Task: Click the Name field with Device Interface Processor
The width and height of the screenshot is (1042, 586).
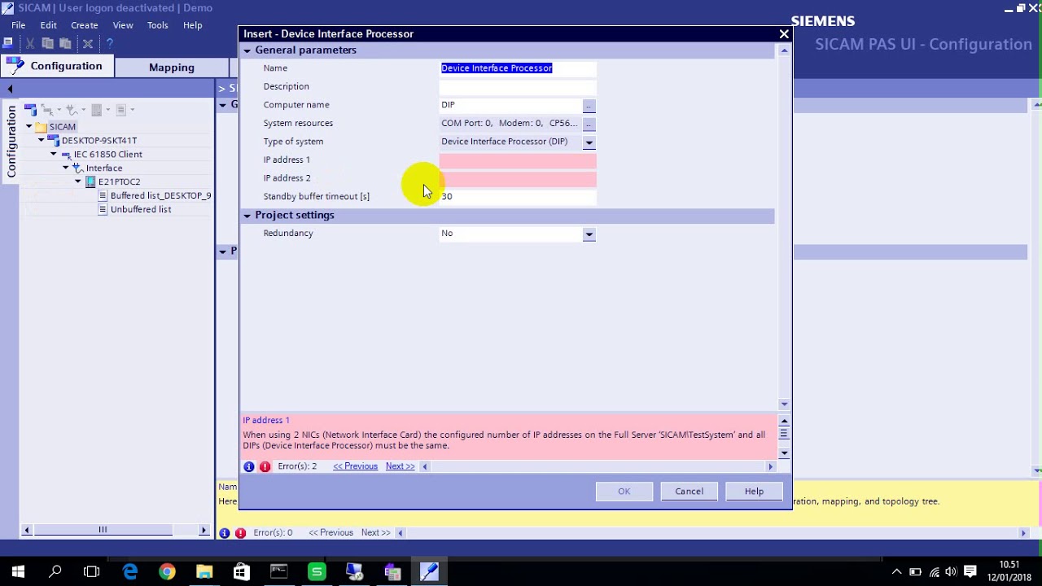Action: click(518, 68)
